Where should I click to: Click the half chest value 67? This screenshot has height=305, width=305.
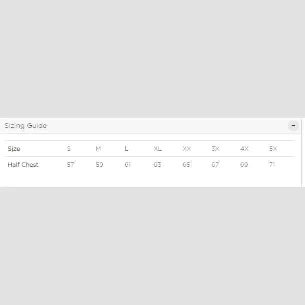point(215,165)
